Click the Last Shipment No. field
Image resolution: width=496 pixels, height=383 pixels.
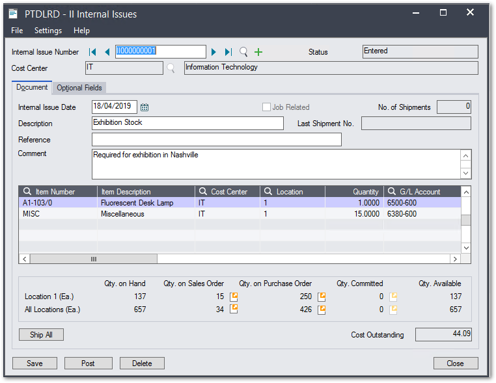[416, 124]
